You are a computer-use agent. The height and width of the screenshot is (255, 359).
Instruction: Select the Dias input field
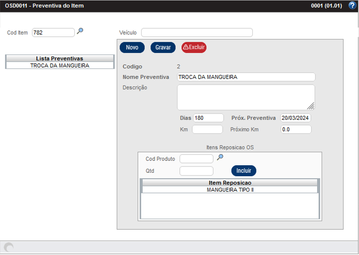point(208,118)
